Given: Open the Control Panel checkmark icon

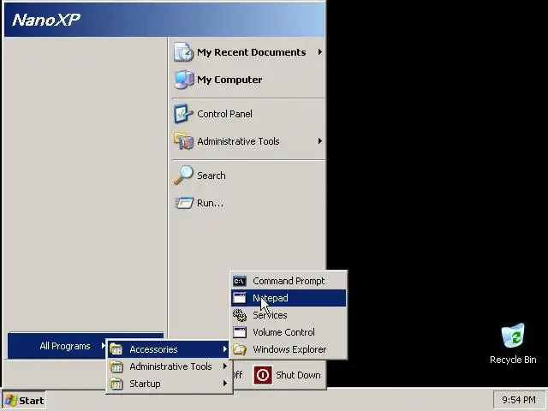Looking at the screenshot, I should [183, 114].
